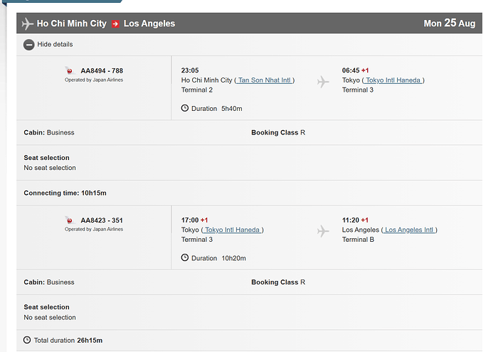Click arrival time 11:20 +1
Viewport: 491px width, 352px height.
[x=355, y=220]
